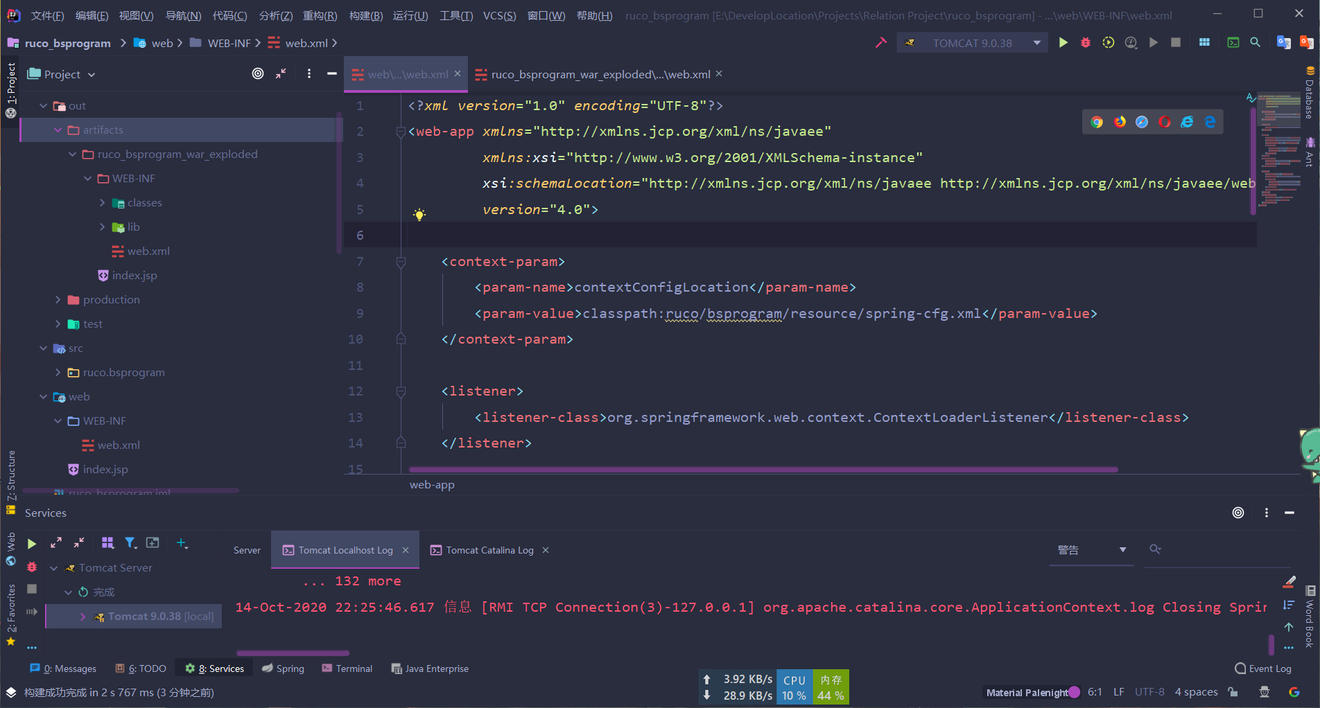This screenshot has width=1320, height=708.
Task: Open Terminal tool window
Action: coord(347,669)
